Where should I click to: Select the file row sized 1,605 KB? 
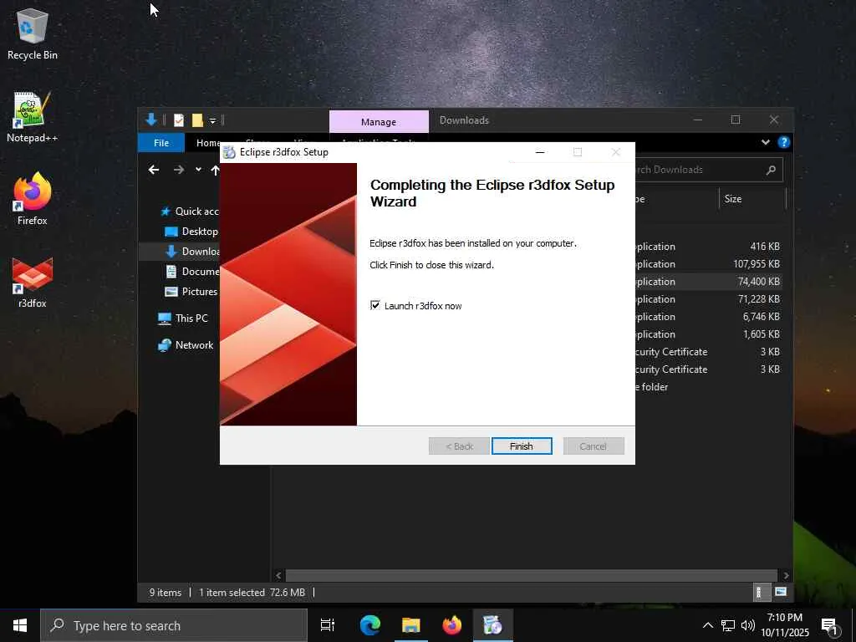(708, 334)
